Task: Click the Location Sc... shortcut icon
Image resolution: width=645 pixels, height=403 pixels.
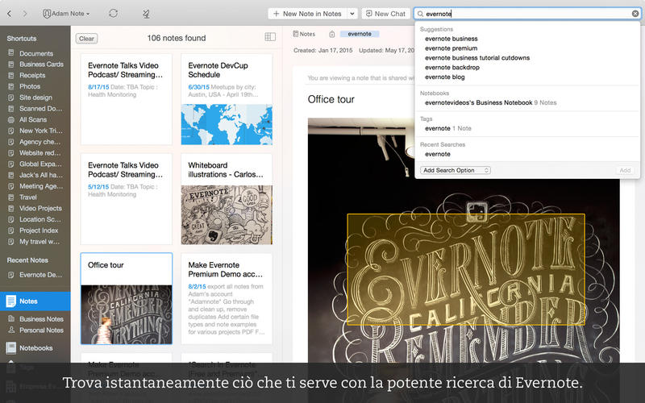Action: pyautogui.click(x=11, y=219)
